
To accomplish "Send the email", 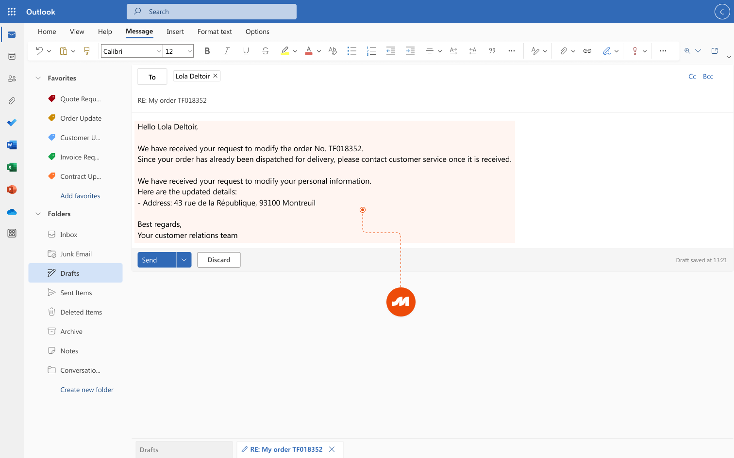I will [x=156, y=260].
